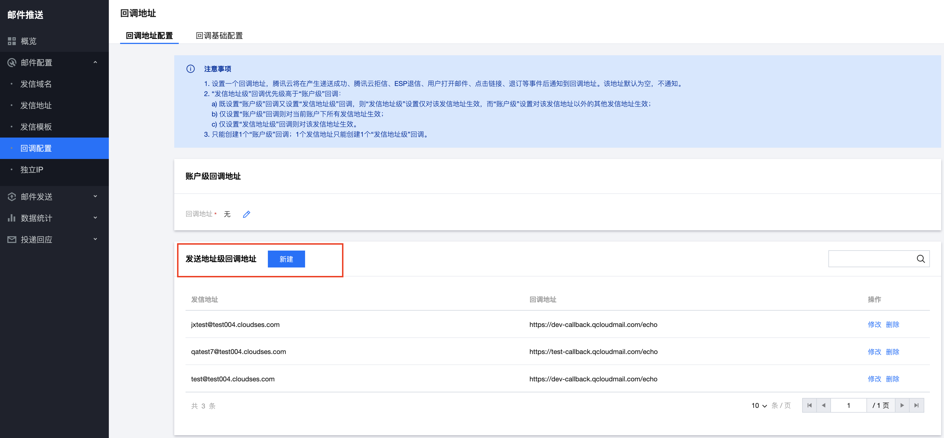Click the data statistics bar chart icon
The width and height of the screenshot is (944, 438).
(x=12, y=218)
